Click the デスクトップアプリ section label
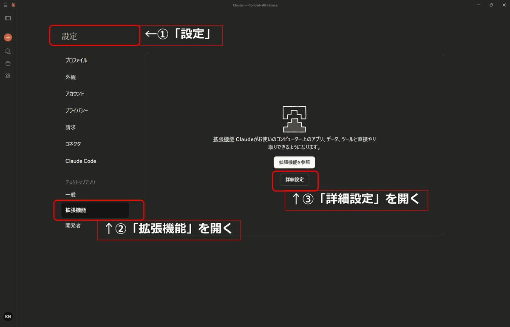Image resolution: width=510 pixels, height=327 pixels. coord(80,182)
